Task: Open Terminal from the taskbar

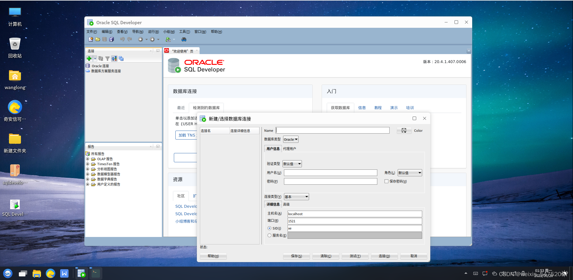Action: 96,273
